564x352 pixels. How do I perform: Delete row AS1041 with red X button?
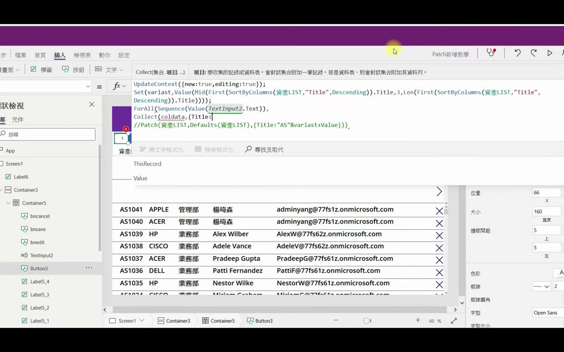(x=439, y=211)
